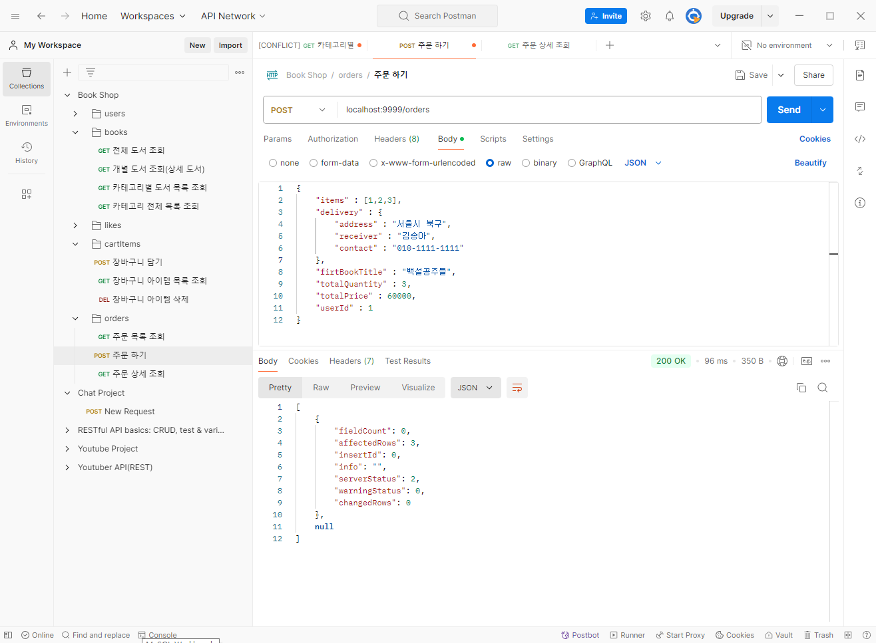Create new collection with plus icon
Viewport: 876px width, 643px height.
(67, 72)
